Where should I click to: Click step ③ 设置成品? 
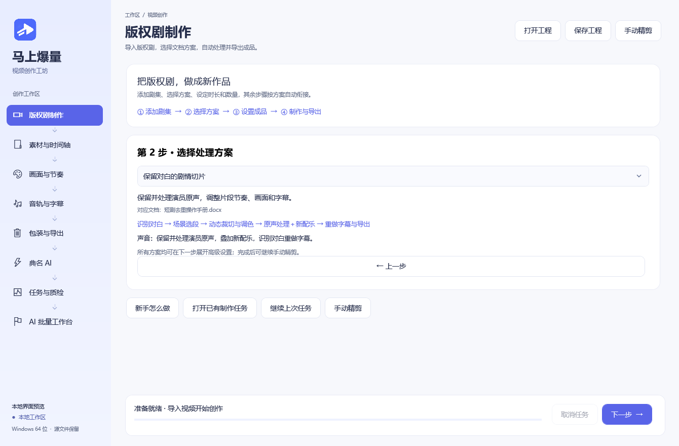(250, 111)
